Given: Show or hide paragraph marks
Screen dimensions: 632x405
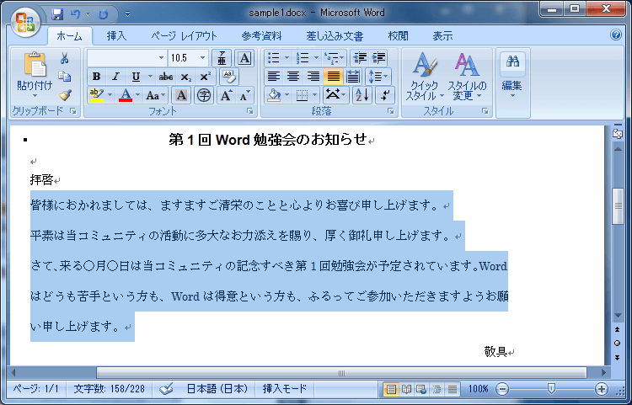Looking at the screenshot, I should (385, 95).
